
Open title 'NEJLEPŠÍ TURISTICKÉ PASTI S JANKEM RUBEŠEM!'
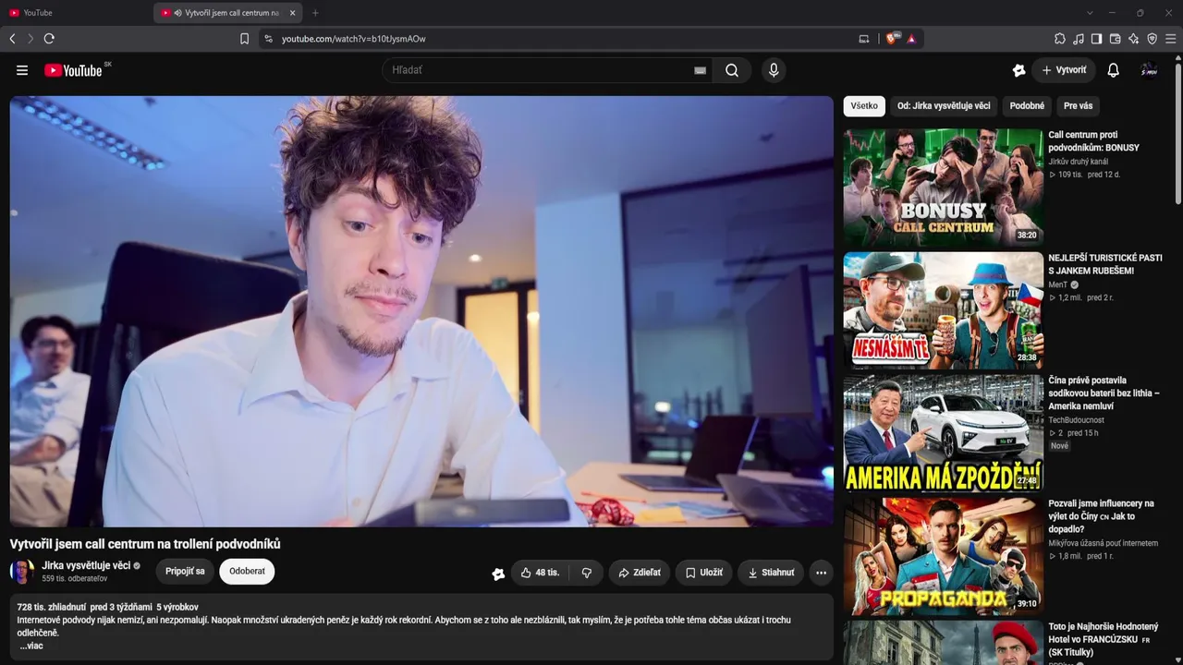[1105, 264]
